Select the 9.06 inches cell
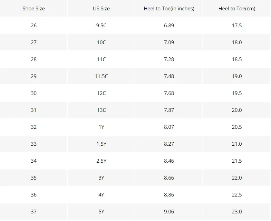The image size is (271, 221). tap(169, 212)
